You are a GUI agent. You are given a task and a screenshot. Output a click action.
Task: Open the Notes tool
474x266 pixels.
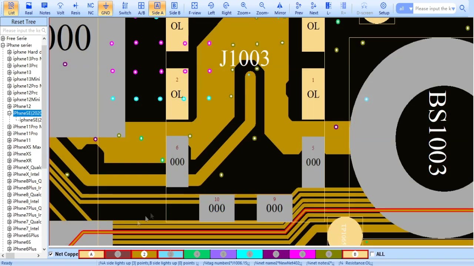45,8
